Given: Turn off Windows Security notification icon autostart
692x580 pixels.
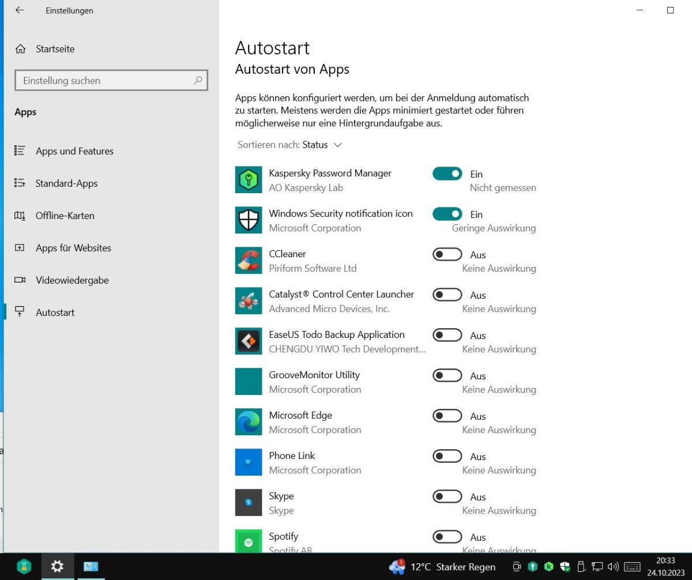Looking at the screenshot, I should tap(447, 214).
